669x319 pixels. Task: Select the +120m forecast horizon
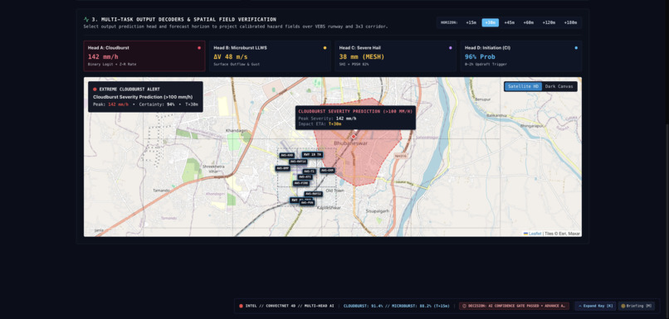[549, 22]
